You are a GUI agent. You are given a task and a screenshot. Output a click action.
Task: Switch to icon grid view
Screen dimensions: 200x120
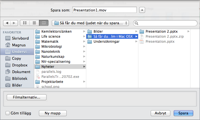pyautogui.click(x=25, y=23)
